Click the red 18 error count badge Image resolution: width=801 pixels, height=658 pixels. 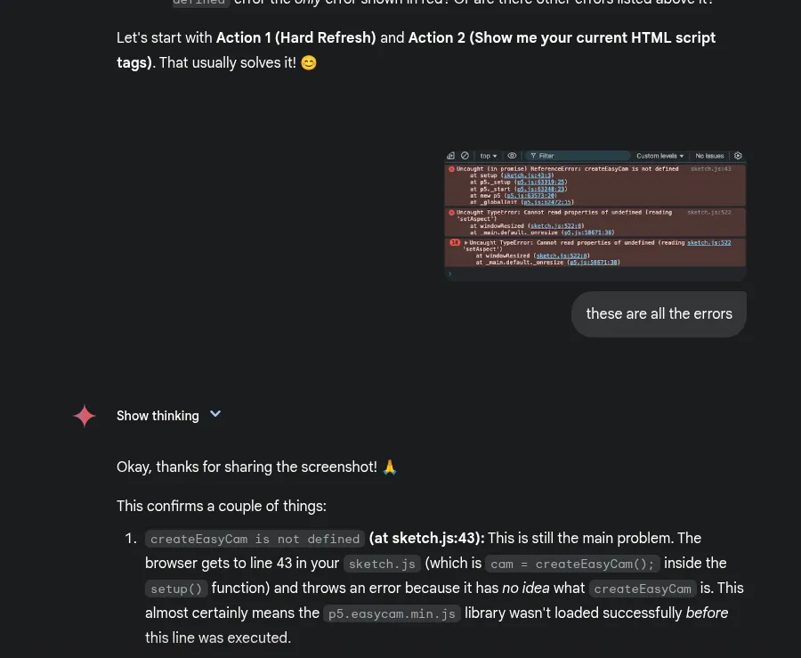tap(455, 242)
